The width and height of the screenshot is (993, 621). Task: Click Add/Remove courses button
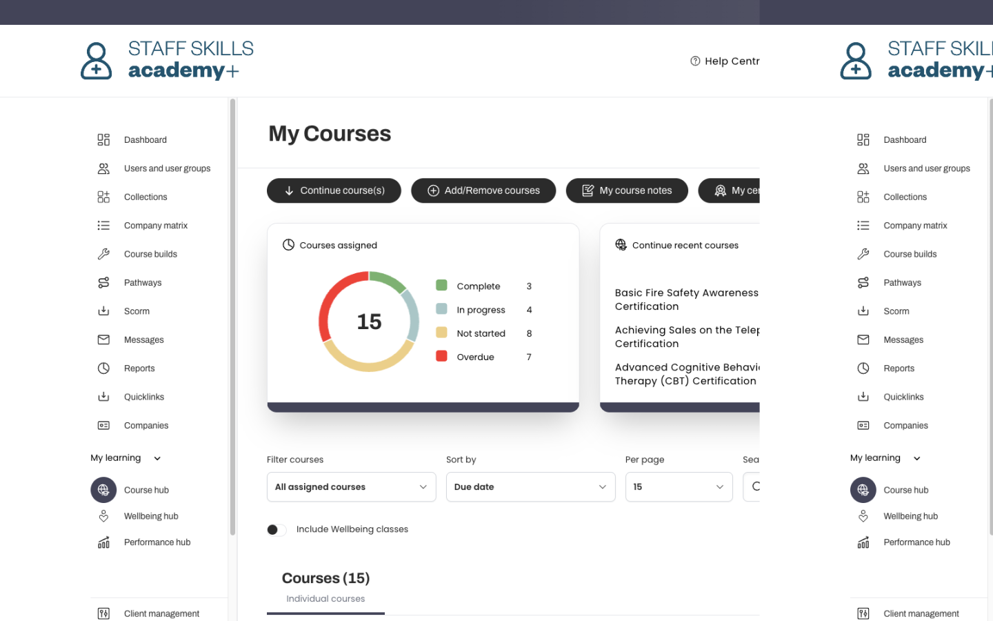(483, 190)
